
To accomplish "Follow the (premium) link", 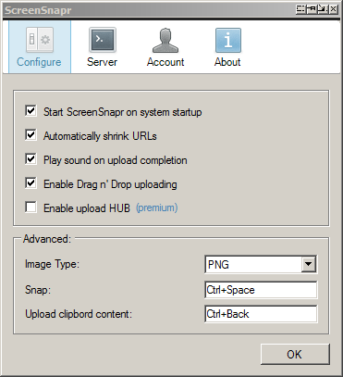I will click(157, 207).
